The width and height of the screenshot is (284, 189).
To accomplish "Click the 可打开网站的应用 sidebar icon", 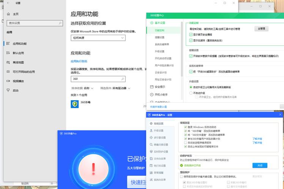I will pos(8,72).
